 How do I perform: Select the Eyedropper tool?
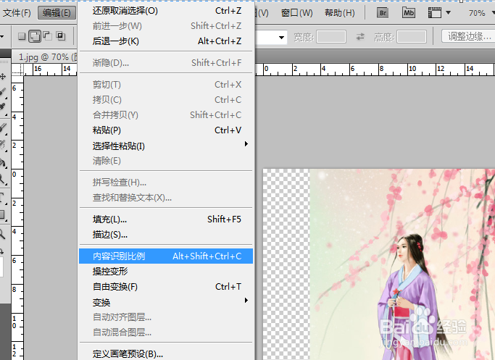(3, 106)
